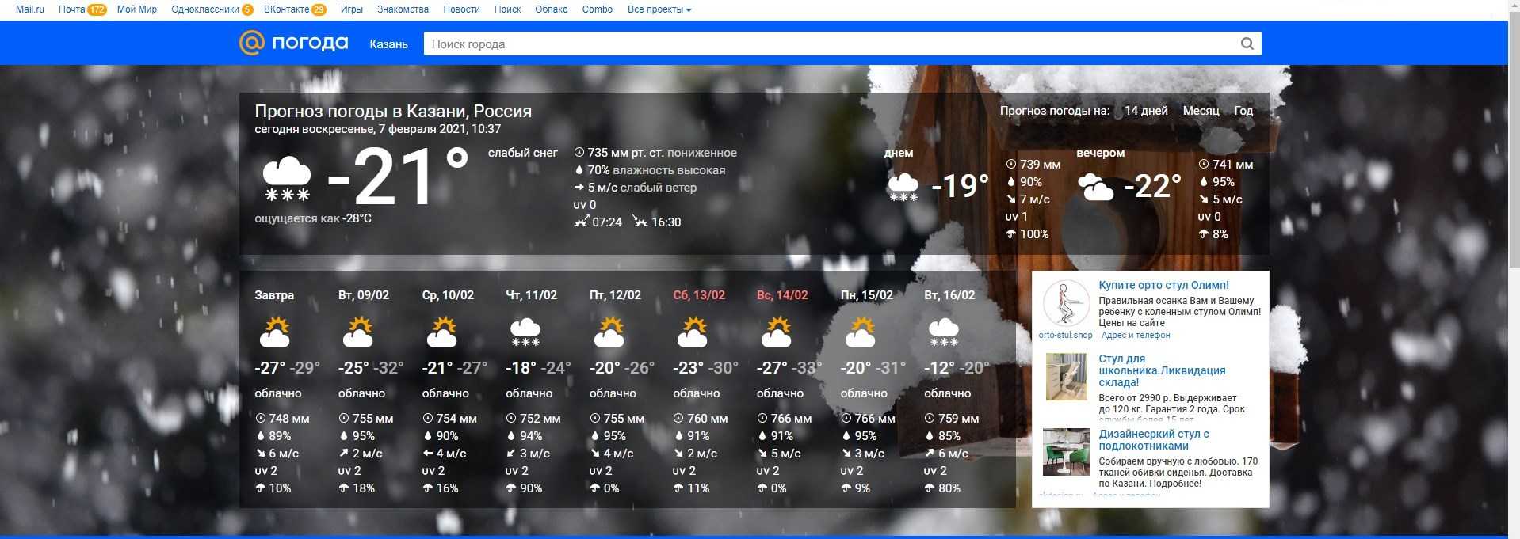Open the Почта mail link
This screenshot has height=539, width=1520.
pyautogui.click(x=71, y=9)
